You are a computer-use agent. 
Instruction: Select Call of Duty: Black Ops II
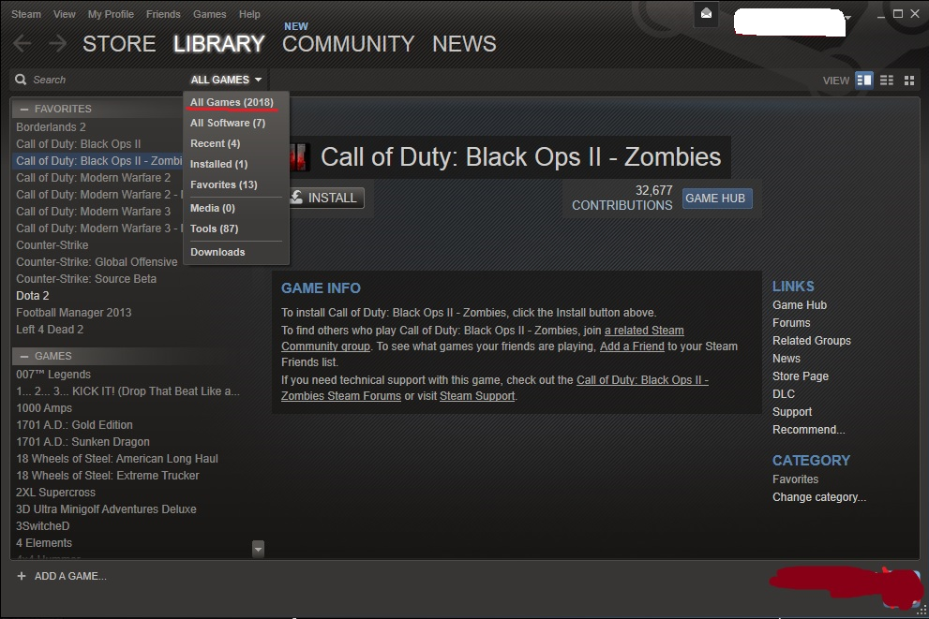coord(78,144)
